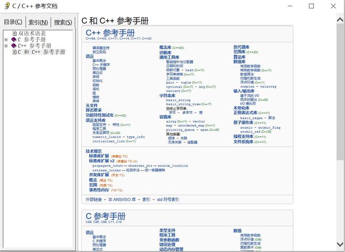Open the 变参数函数 link in C section
Viewport: 345px width, 252px height.
click(x=169, y=240)
